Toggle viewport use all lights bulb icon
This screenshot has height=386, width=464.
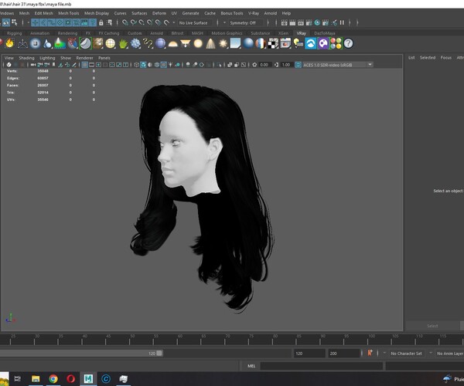(x=170, y=65)
